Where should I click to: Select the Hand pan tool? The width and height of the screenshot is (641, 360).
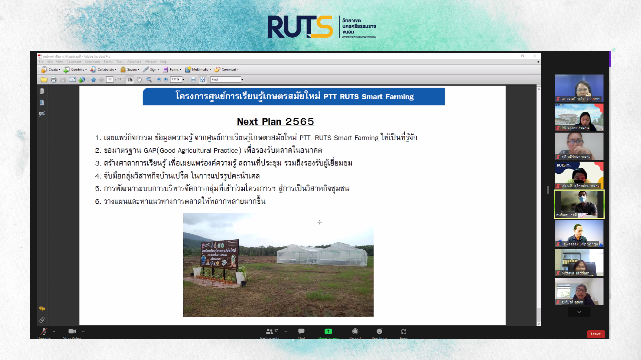[x=139, y=80]
